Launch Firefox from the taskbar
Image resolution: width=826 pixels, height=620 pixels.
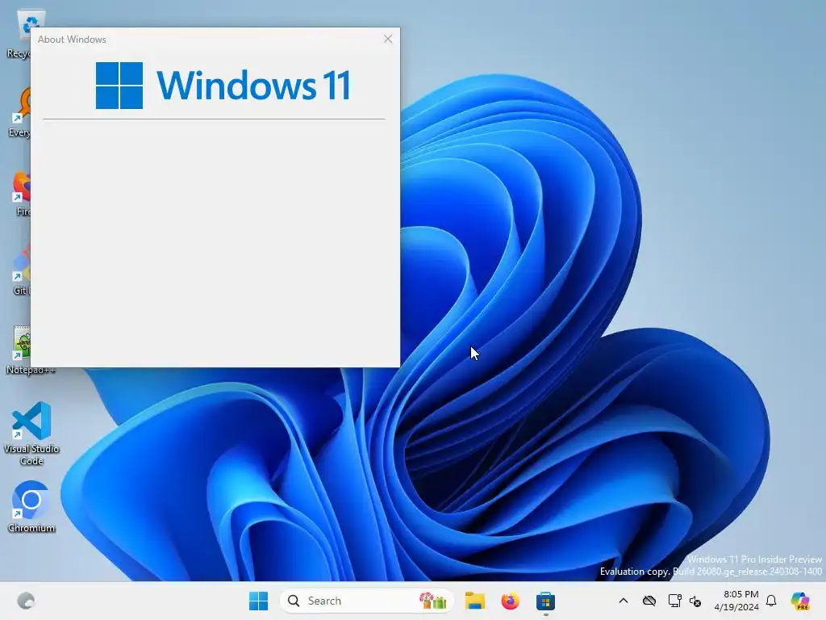pyautogui.click(x=510, y=601)
